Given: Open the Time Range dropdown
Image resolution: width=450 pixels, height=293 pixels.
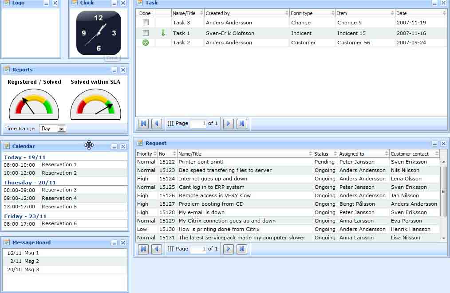Looking at the screenshot, I should point(61,129).
